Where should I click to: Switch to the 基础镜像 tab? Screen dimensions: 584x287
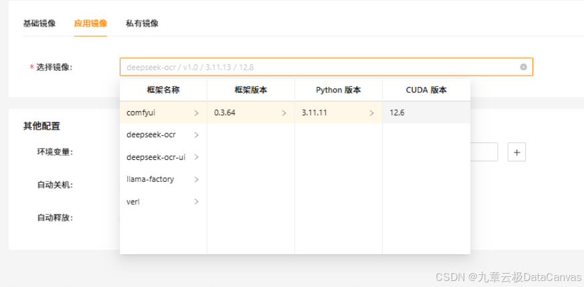pos(39,23)
